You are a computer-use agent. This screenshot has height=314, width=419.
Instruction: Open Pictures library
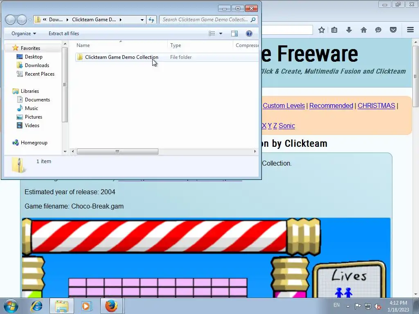click(x=34, y=117)
